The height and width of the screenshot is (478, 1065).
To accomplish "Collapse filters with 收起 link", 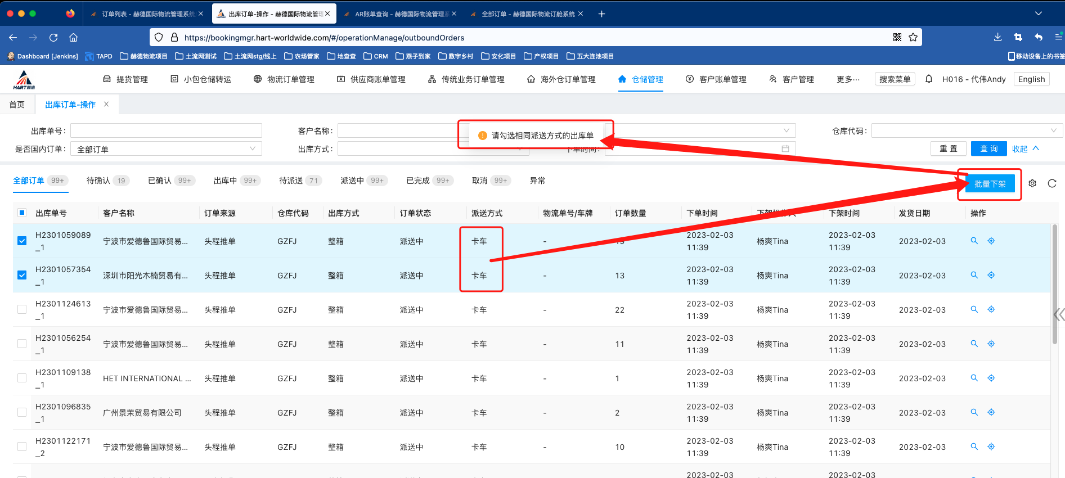I will coord(1025,148).
